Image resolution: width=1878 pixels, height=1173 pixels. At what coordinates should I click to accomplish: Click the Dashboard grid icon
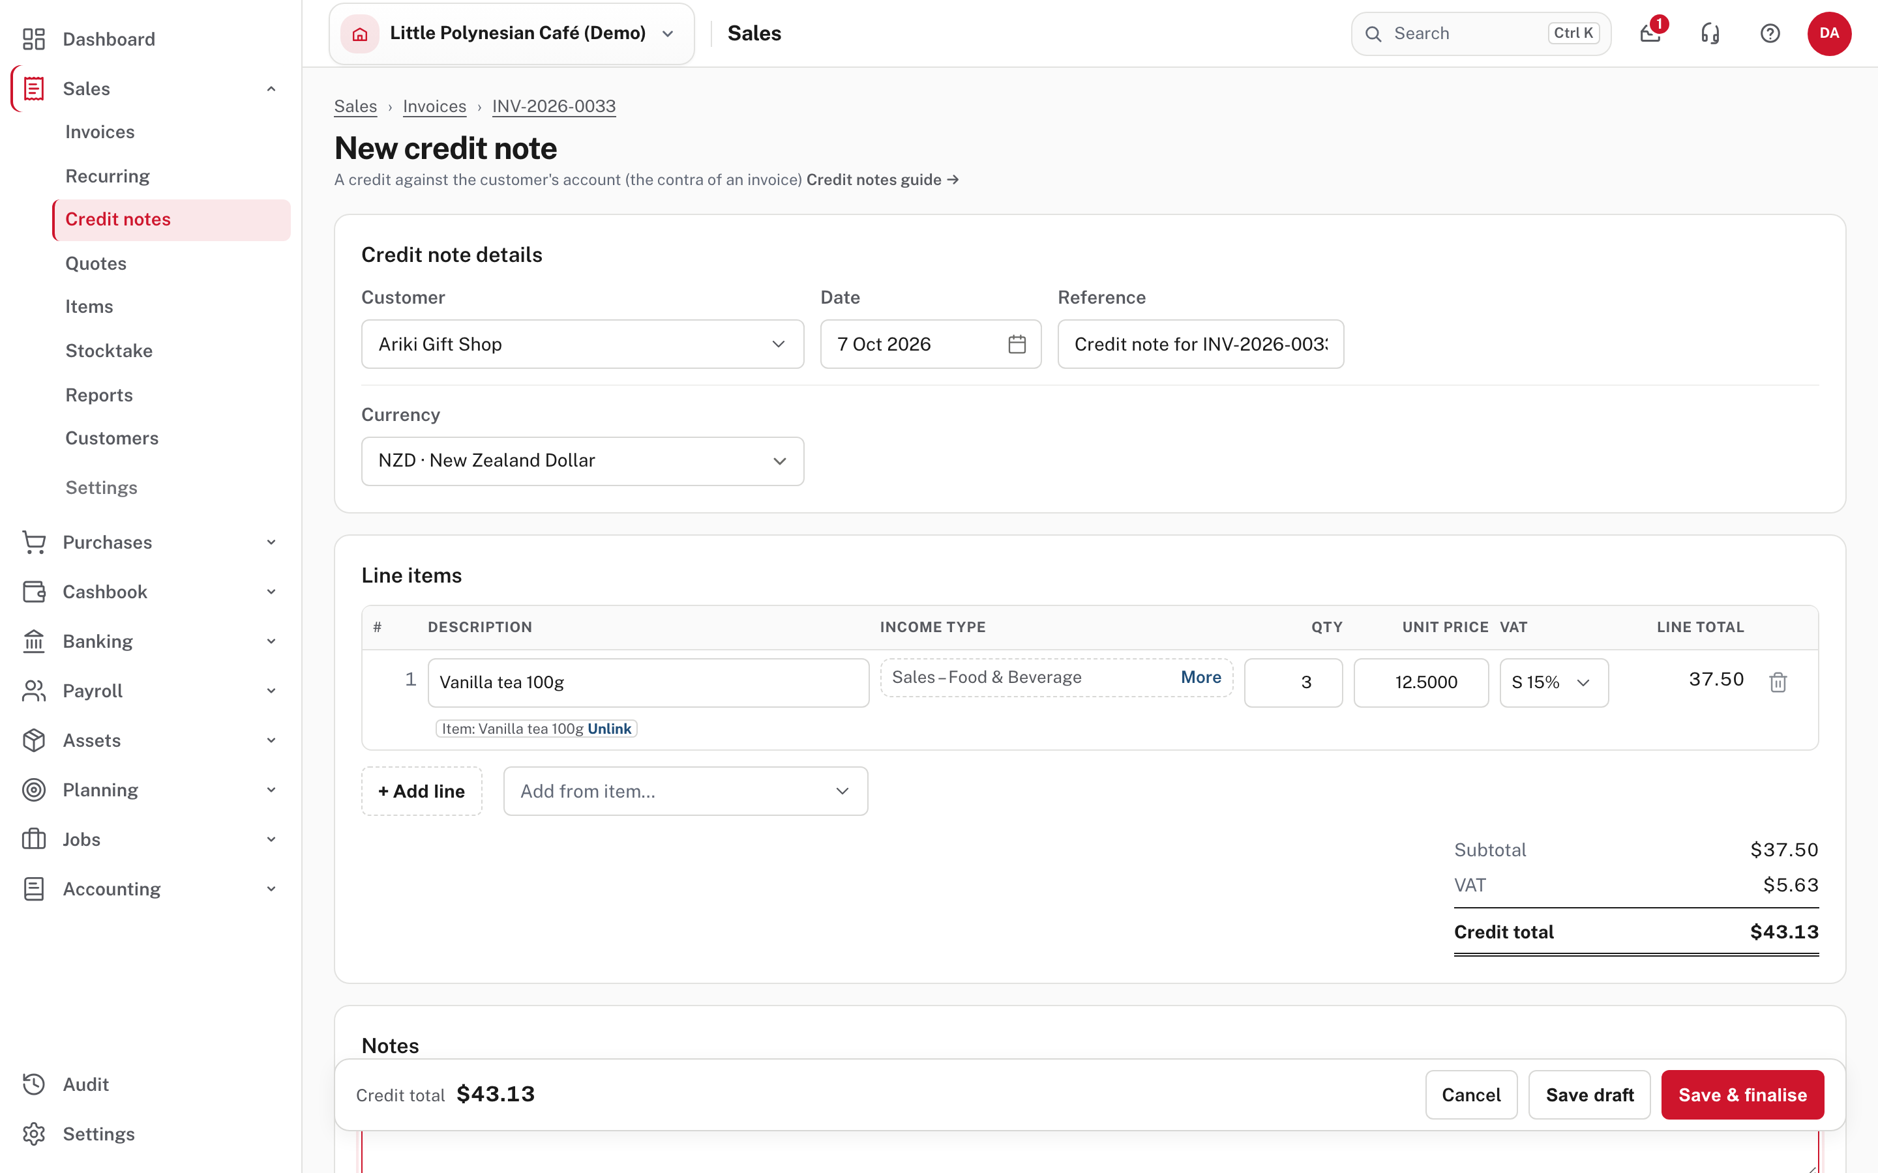click(33, 39)
